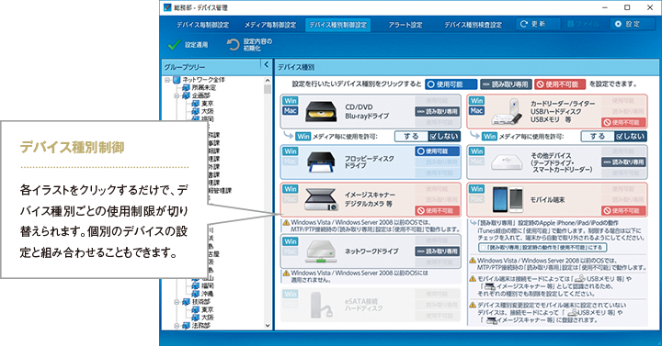Choose する for USB per-media permission
Image resolution: width=662 pixels, height=346 pixels.
[598, 136]
